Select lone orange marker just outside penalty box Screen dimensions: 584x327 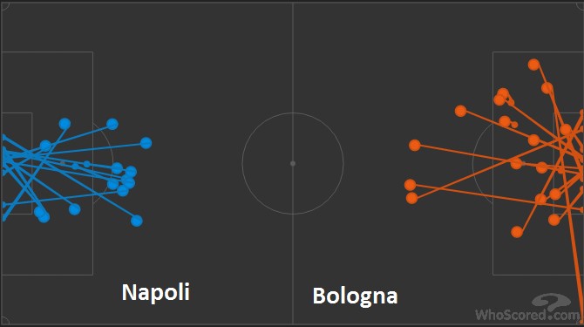[461, 111]
